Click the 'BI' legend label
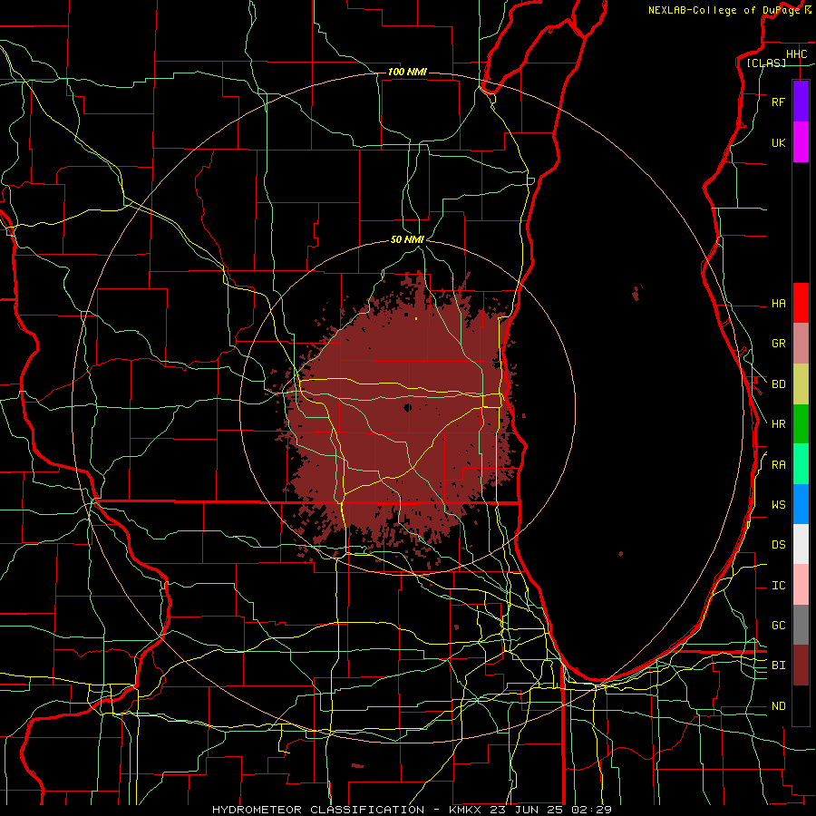The image size is (816, 816). pyautogui.click(x=778, y=665)
